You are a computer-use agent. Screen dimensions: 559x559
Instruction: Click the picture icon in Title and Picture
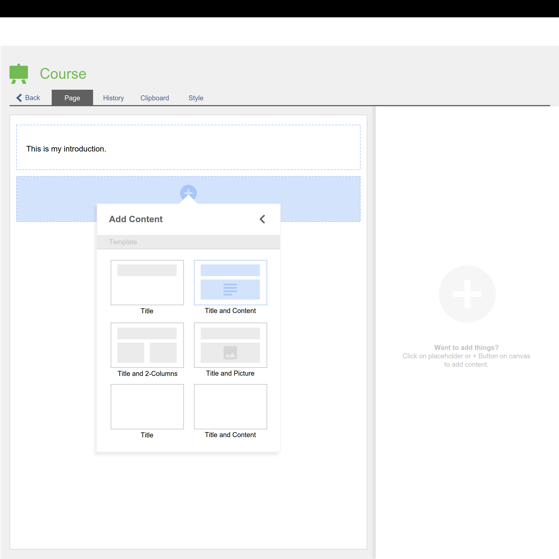[x=230, y=353]
